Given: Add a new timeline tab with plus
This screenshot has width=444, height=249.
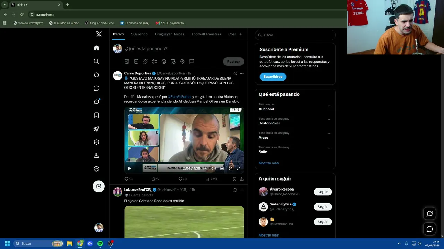Looking at the screenshot, I should 241,34.
